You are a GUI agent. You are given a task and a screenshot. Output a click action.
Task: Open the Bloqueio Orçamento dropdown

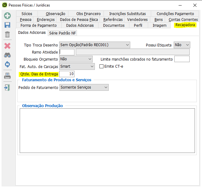pyautogui.click(x=76, y=59)
